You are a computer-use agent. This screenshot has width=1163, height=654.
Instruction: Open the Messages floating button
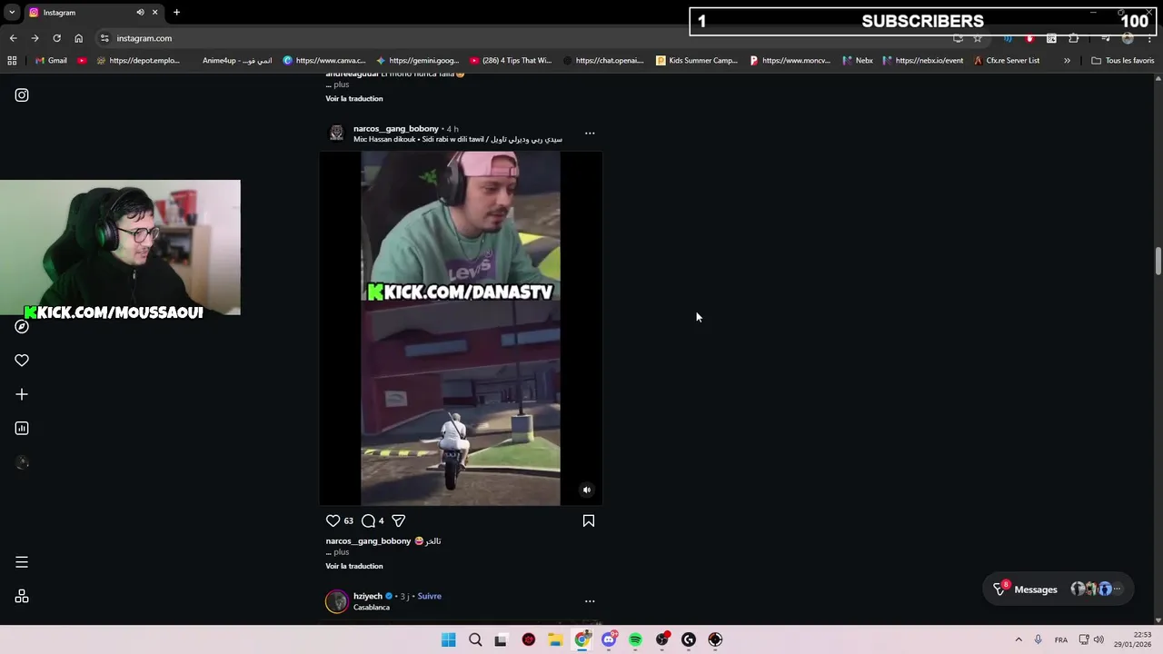pyautogui.click(x=1059, y=590)
